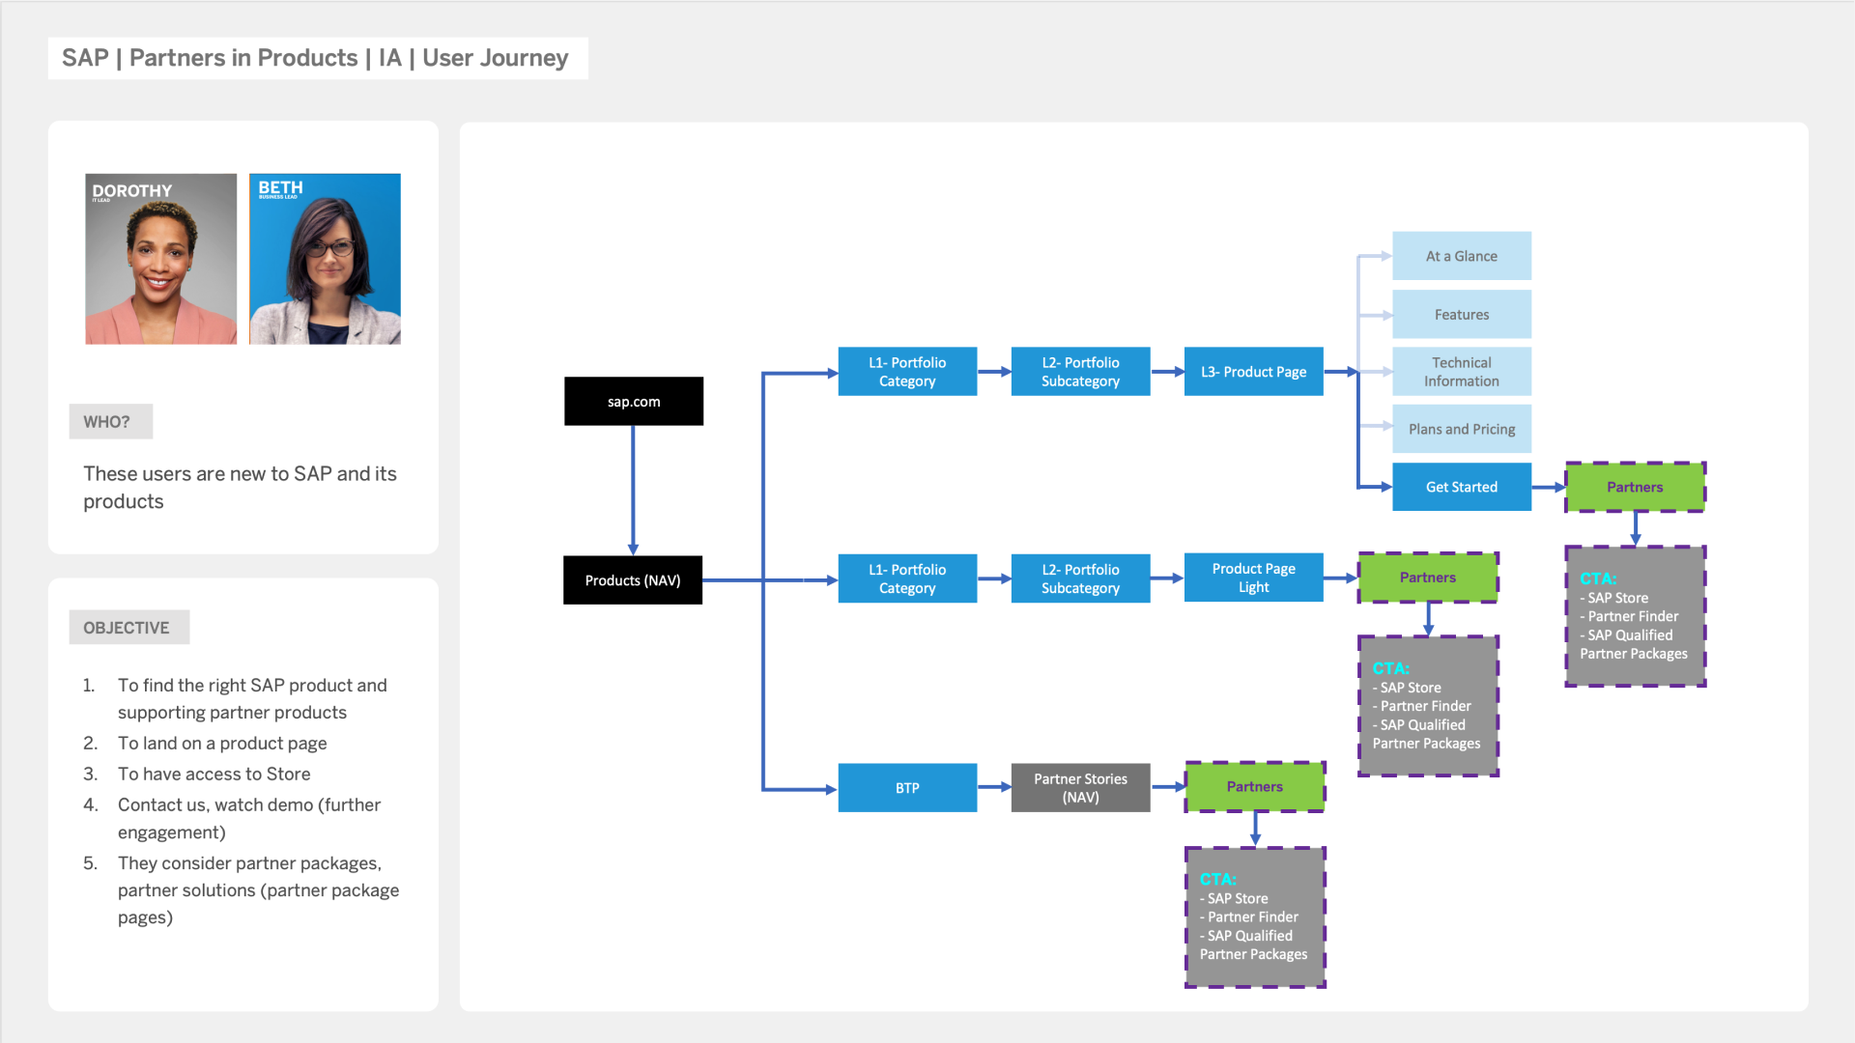
Task: Click the Beth persona photo
Action: pos(325,259)
